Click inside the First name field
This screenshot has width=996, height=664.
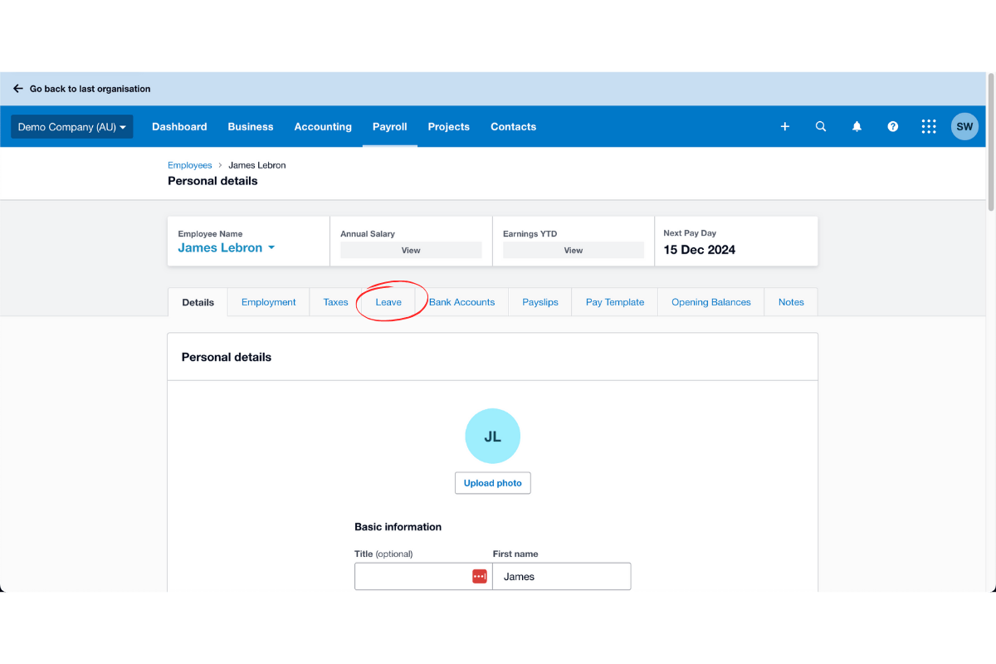pos(561,575)
